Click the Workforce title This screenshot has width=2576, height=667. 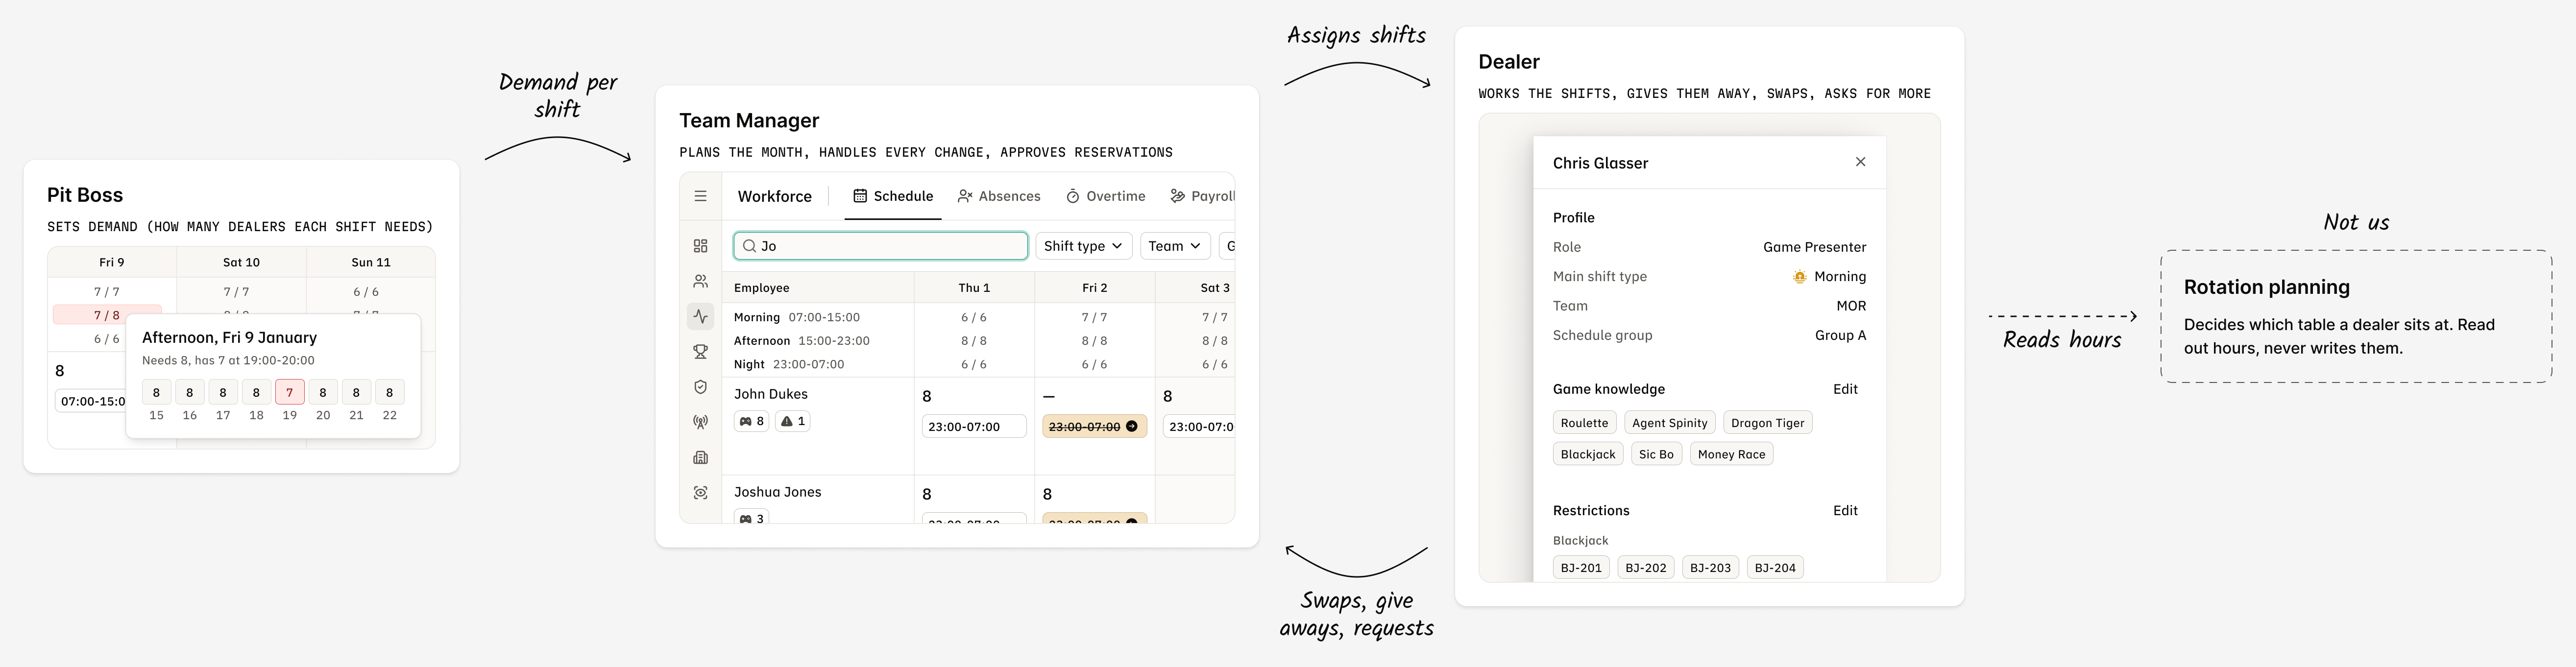pos(774,196)
